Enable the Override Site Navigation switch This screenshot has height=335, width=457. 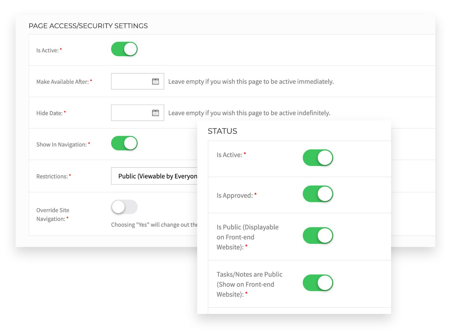tap(124, 207)
